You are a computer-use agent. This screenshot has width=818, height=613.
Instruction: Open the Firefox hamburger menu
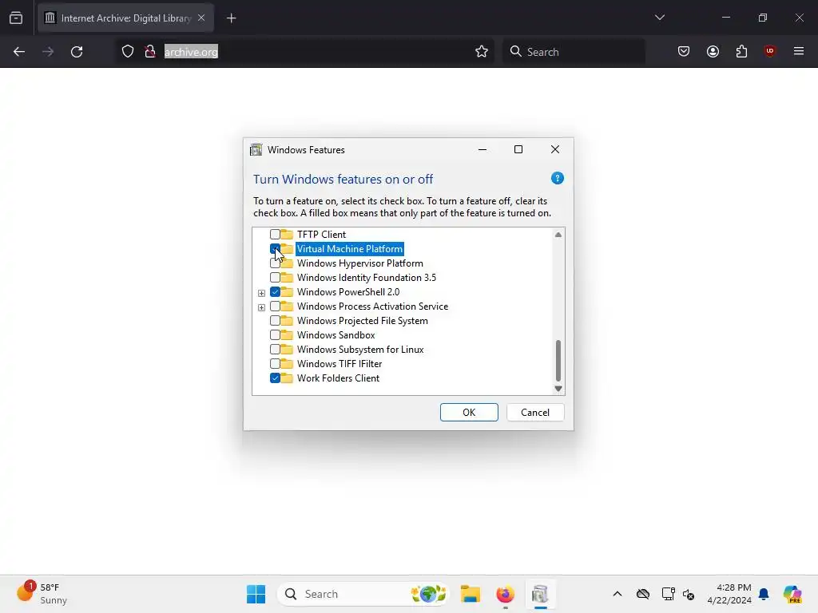(x=799, y=51)
